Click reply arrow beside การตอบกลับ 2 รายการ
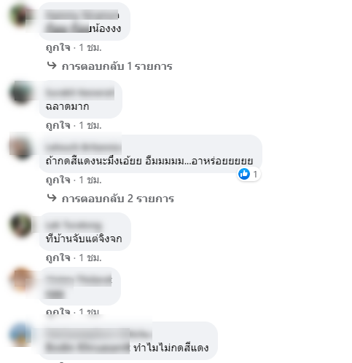This screenshot has height=363, width=352. (52, 198)
